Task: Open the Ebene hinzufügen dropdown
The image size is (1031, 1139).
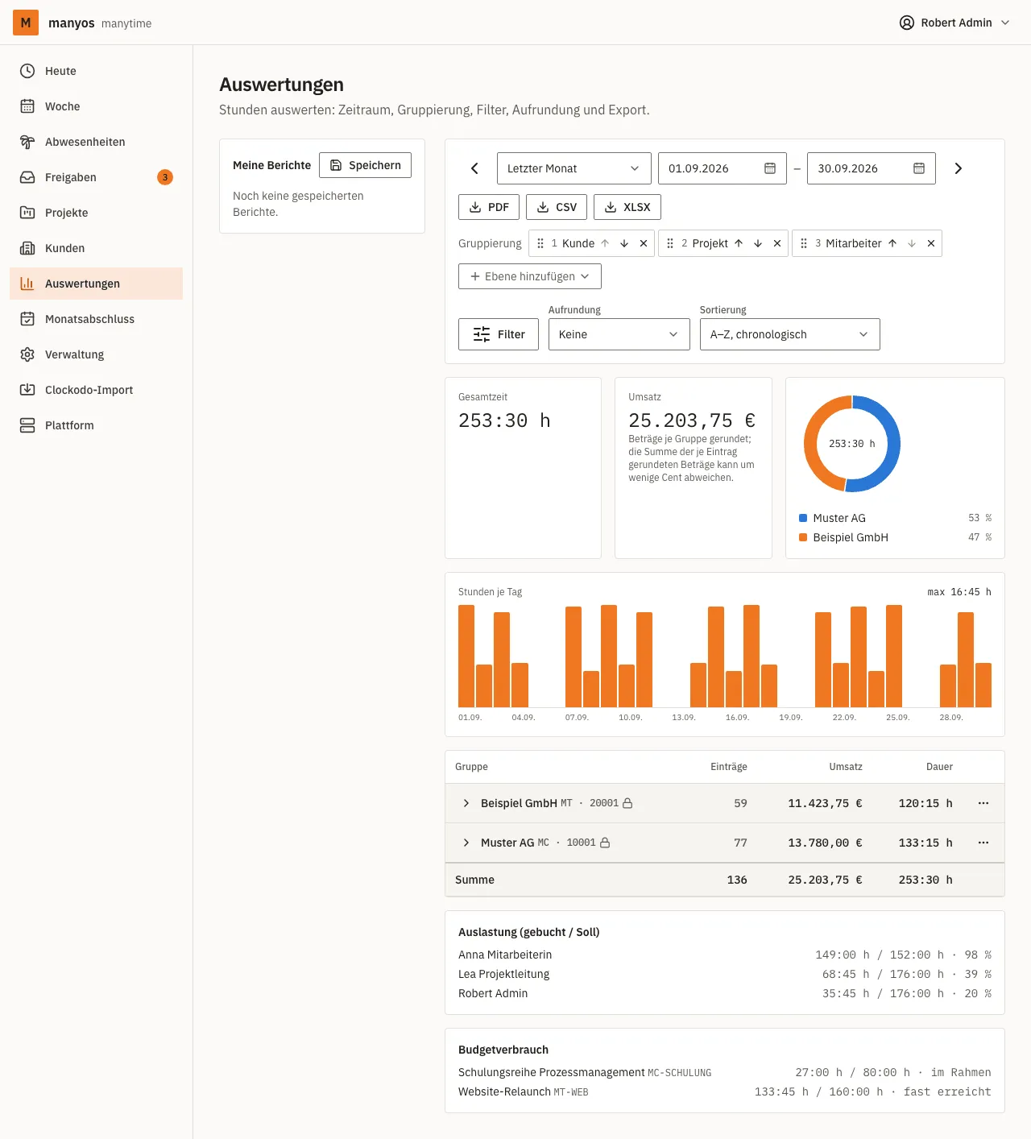Action: [530, 276]
